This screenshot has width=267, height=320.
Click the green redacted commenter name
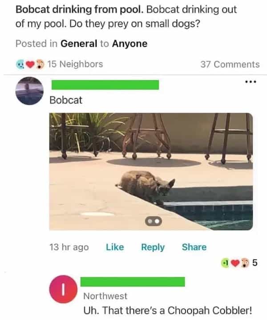point(105,85)
